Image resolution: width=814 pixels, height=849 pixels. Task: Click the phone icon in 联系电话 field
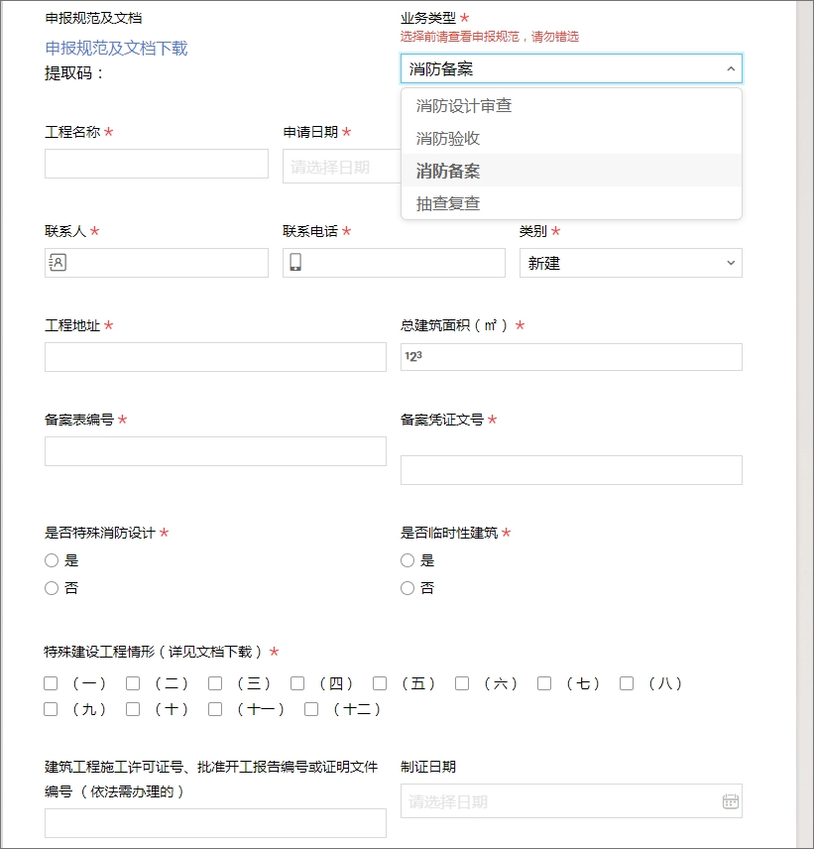(x=295, y=263)
